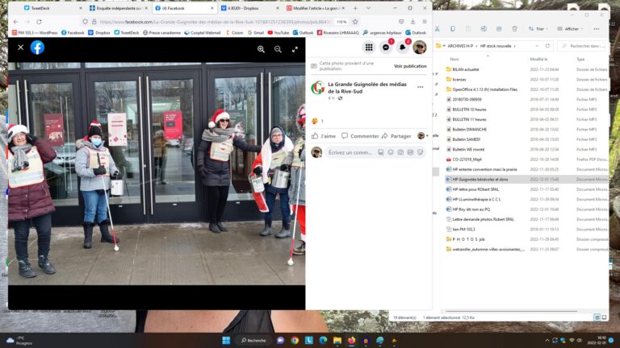Expand the Trier sort dropdown
The height and width of the screenshot is (348, 620).
pos(537,28)
